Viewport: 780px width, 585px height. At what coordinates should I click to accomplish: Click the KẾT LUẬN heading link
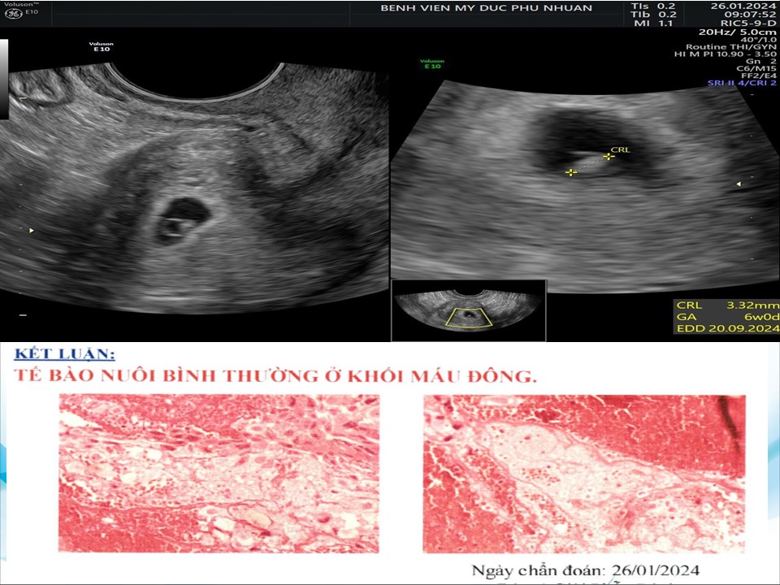(63, 354)
